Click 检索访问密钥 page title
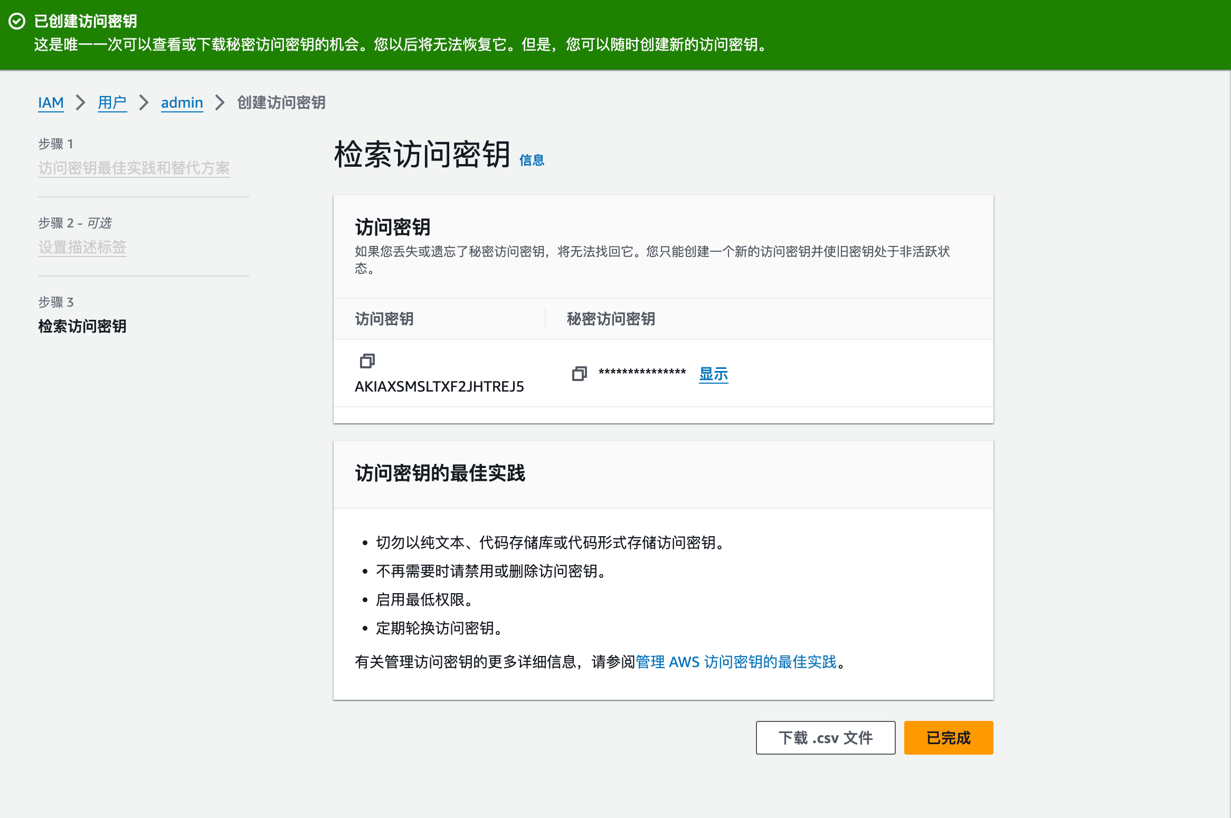 (x=422, y=155)
